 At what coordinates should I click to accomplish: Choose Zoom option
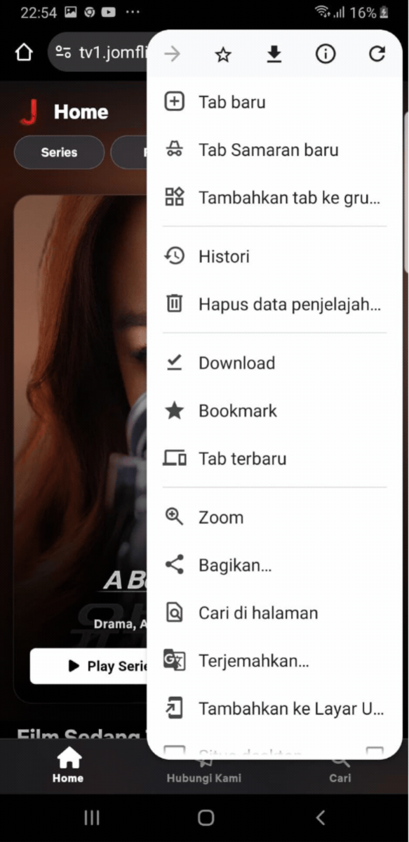point(275,517)
